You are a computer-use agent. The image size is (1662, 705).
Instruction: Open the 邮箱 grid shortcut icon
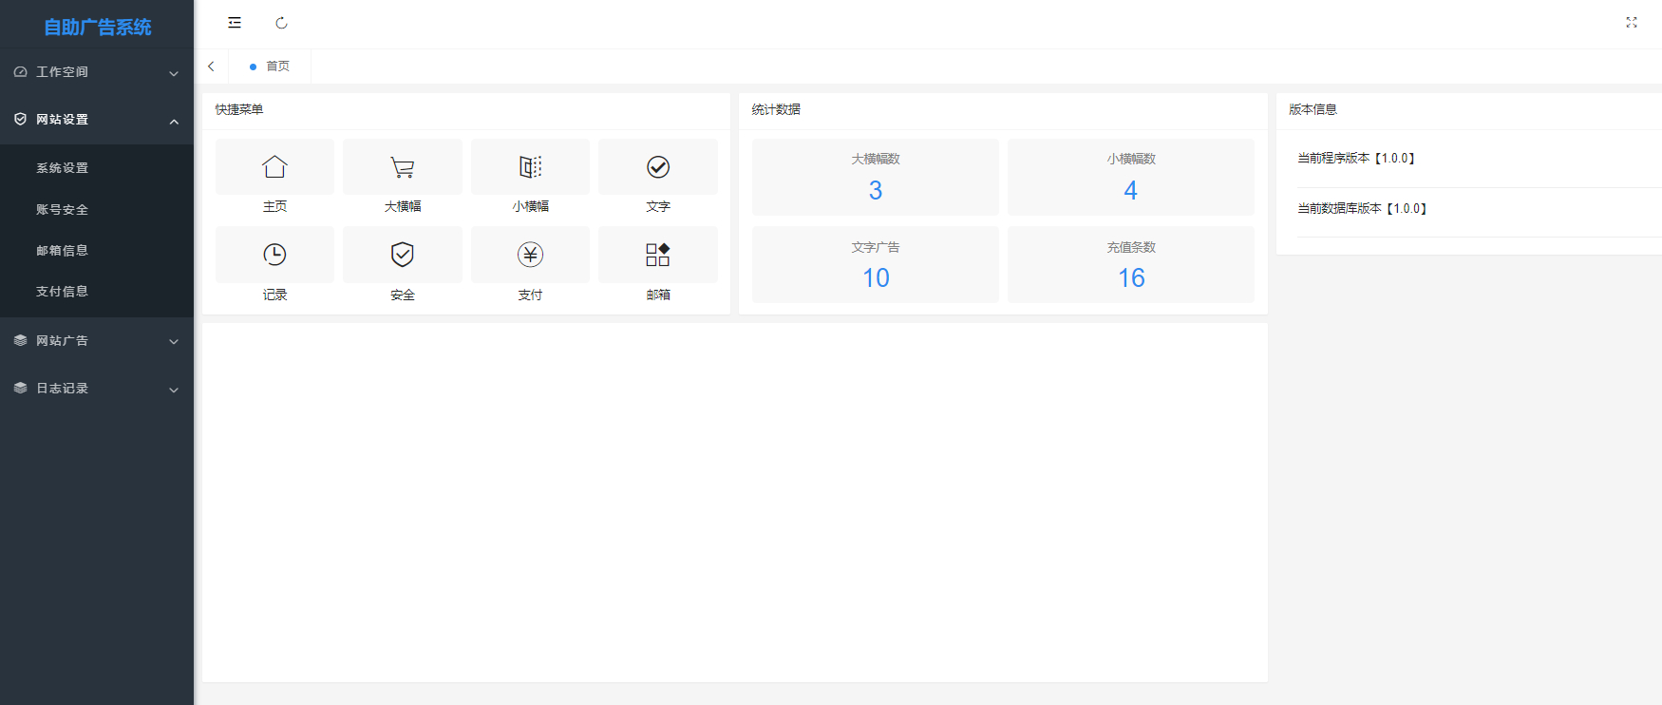657,255
